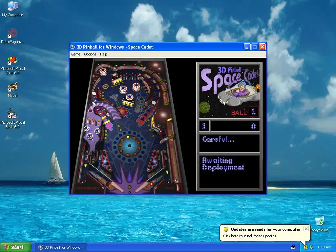The height and width of the screenshot is (252, 336).
Task: Click the Start button
Action: [x=16, y=247]
